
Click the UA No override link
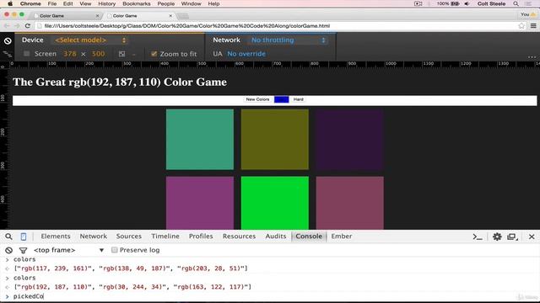pos(246,54)
